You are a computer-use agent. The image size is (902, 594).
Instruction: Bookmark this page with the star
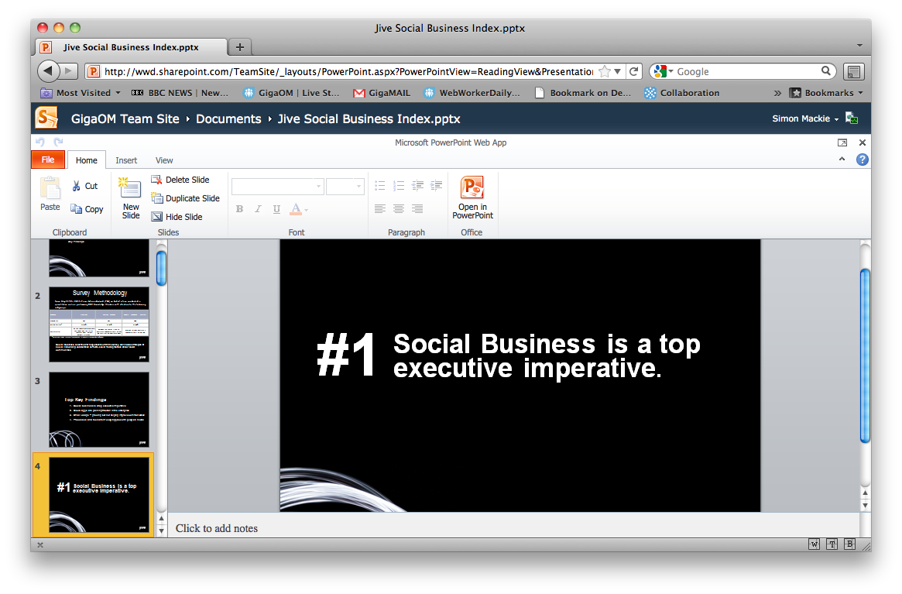pos(604,71)
